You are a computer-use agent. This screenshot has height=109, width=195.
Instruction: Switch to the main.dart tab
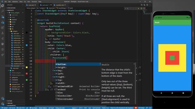pyautogui.click(x=32, y=5)
